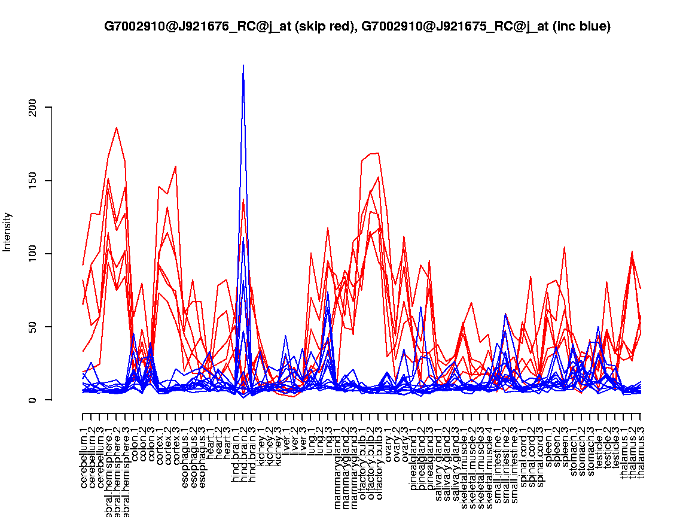Click the highest red peak near cerebral hemisphere
Screen dimensions: 689x517
tap(117, 127)
